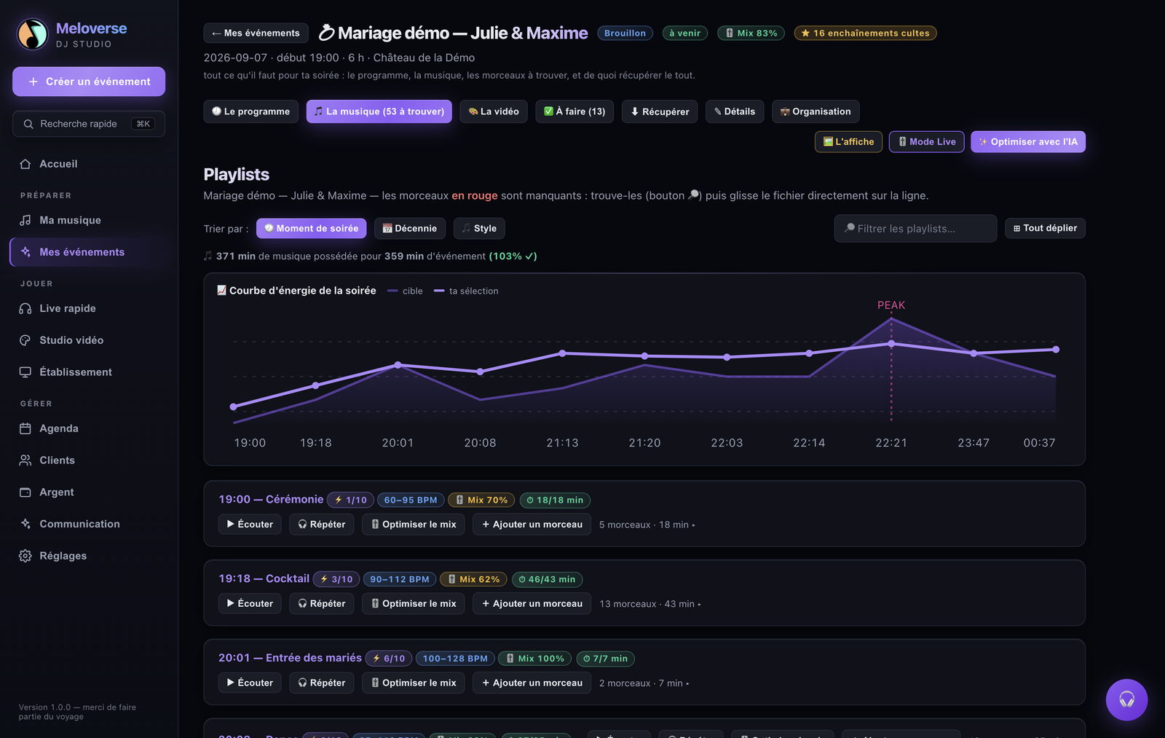This screenshot has width=1165, height=738.
Task: Expand all playlists with Tout déplier
Action: click(x=1045, y=228)
